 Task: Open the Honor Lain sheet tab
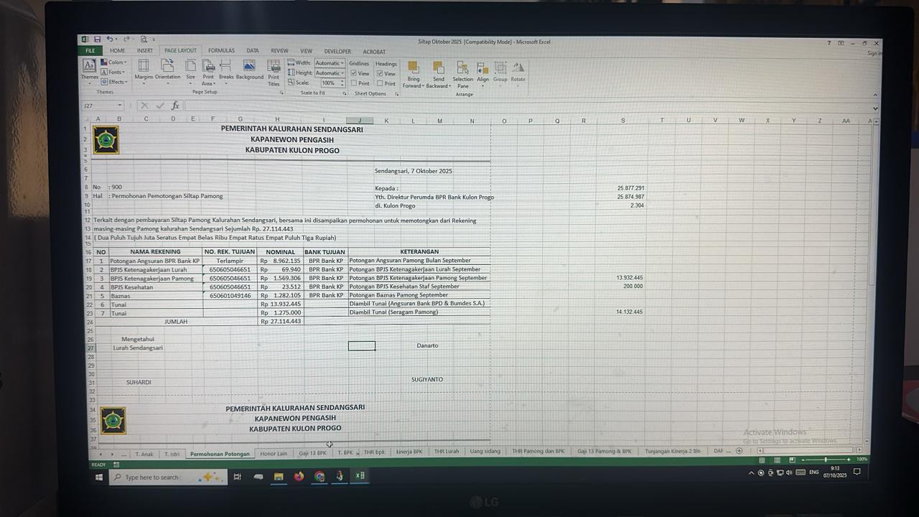coord(273,453)
